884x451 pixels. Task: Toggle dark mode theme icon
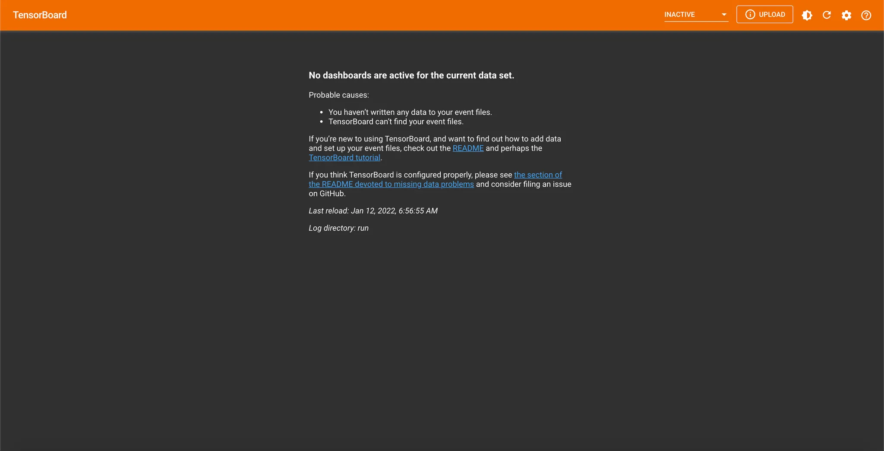[x=807, y=16]
